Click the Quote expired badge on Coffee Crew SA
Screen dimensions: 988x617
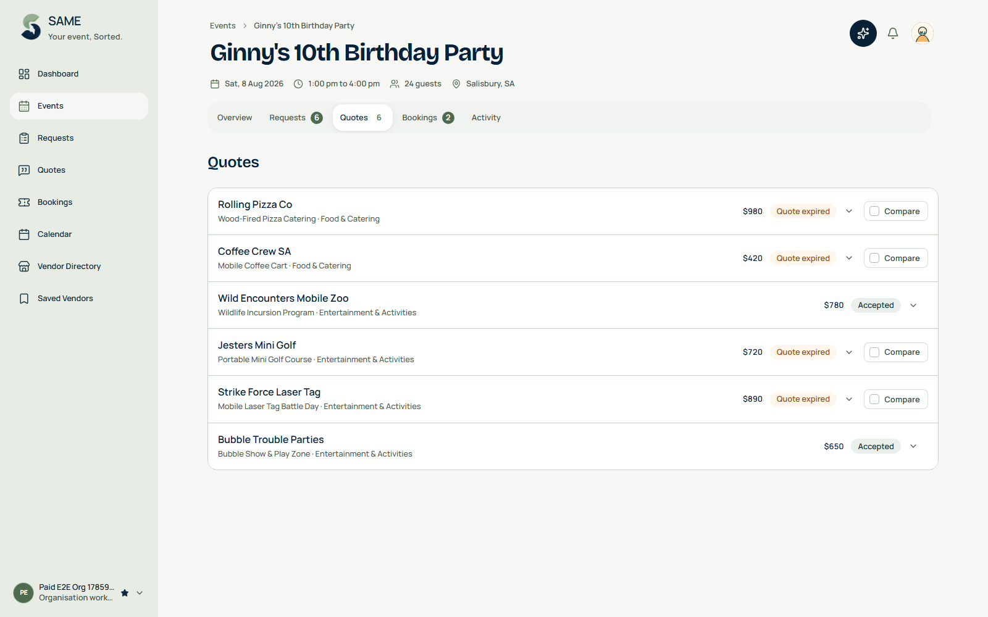point(803,259)
